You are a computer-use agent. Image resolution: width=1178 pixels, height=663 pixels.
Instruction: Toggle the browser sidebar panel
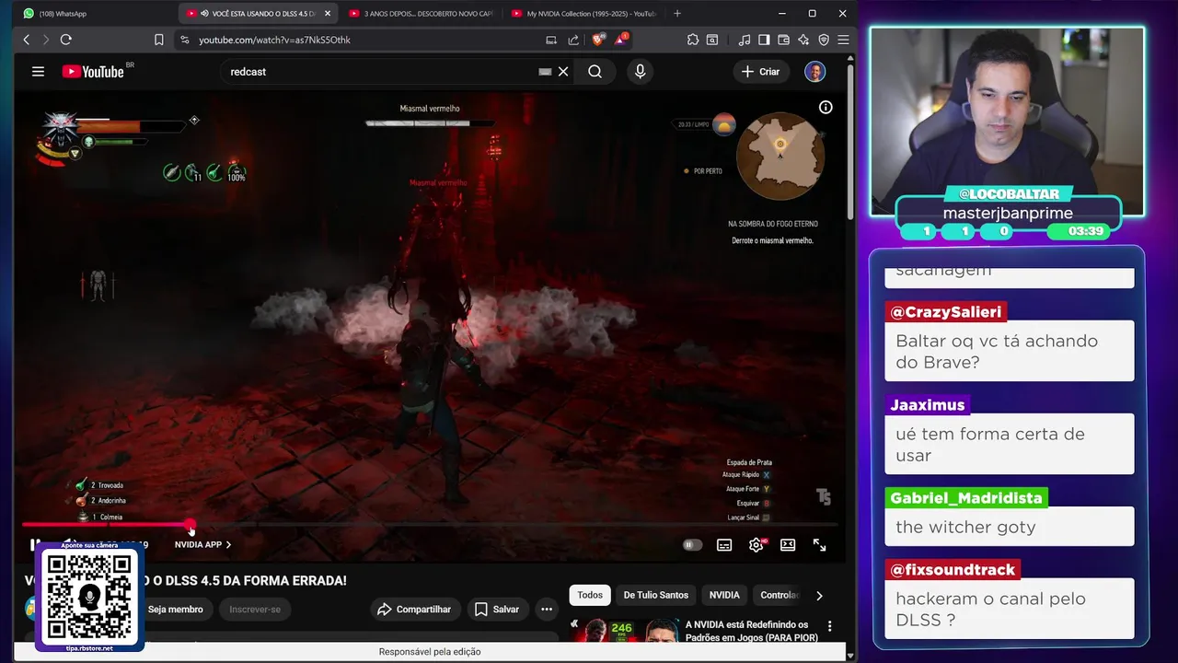[x=764, y=40]
